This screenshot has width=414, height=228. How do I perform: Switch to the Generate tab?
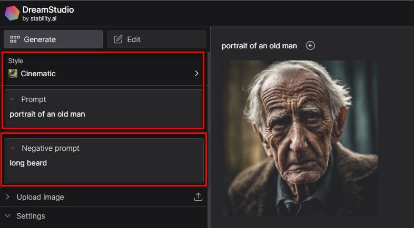click(53, 39)
